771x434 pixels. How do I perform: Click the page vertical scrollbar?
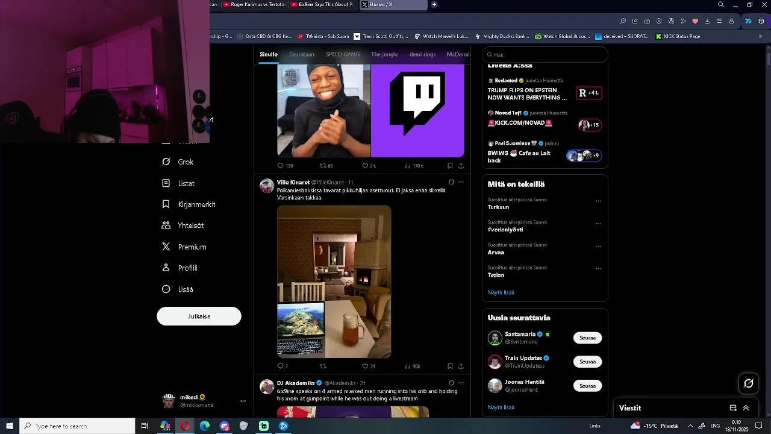(x=768, y=60)
